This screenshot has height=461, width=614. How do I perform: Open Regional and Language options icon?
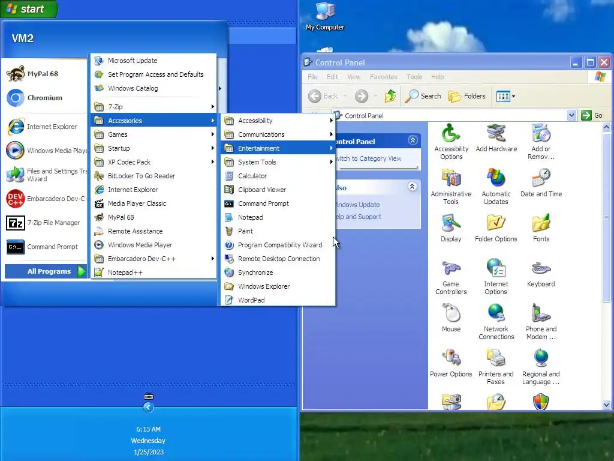pyautogui.click(x=541, y=367)
